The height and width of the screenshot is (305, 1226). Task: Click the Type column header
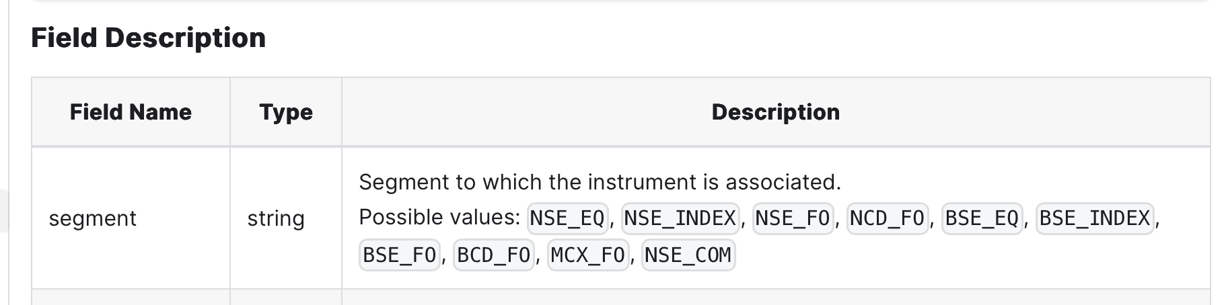click(285, 112)
